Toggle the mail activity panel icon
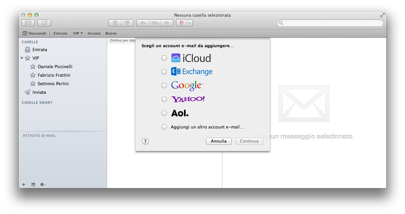 pos(33,185)
